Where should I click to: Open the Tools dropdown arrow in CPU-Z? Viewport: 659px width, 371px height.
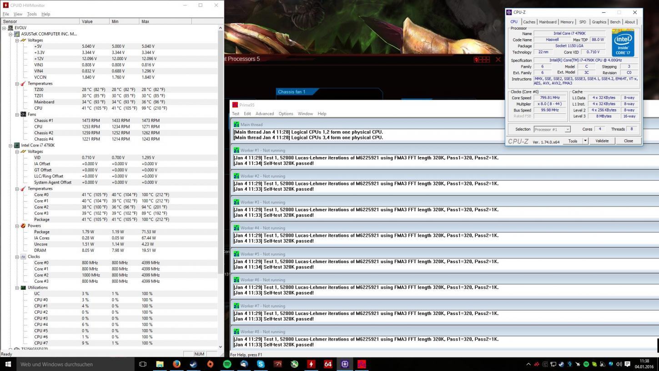click(585, 141)
